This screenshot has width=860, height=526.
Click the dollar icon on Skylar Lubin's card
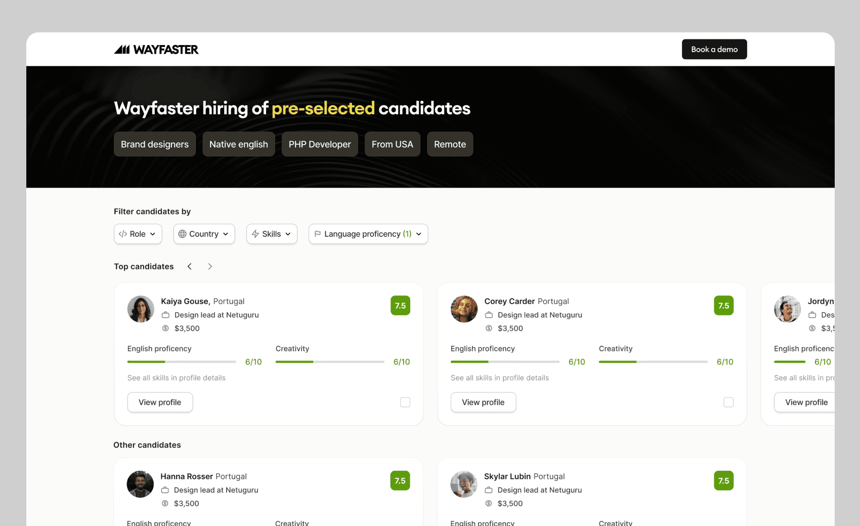tap(489, 503)
